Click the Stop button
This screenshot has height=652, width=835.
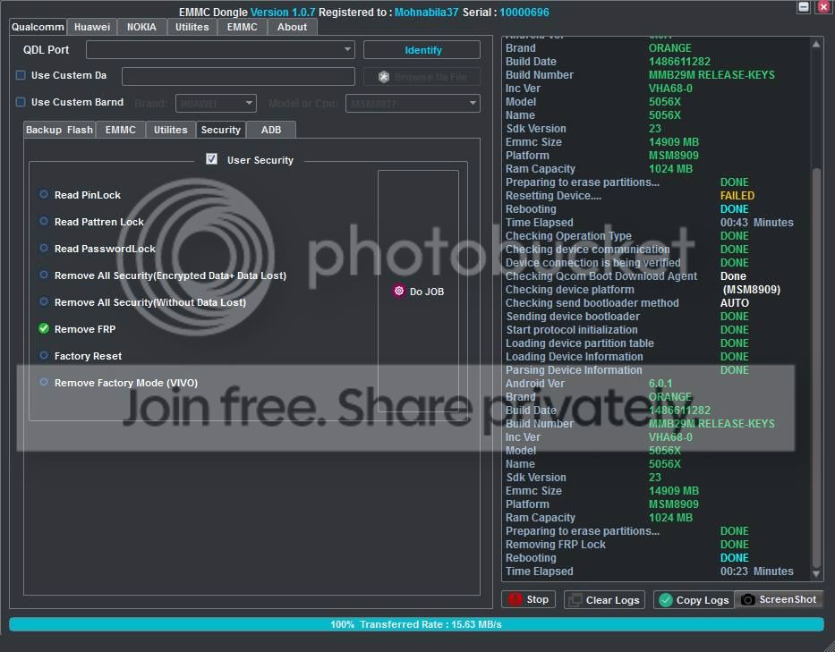pos(528,599)
